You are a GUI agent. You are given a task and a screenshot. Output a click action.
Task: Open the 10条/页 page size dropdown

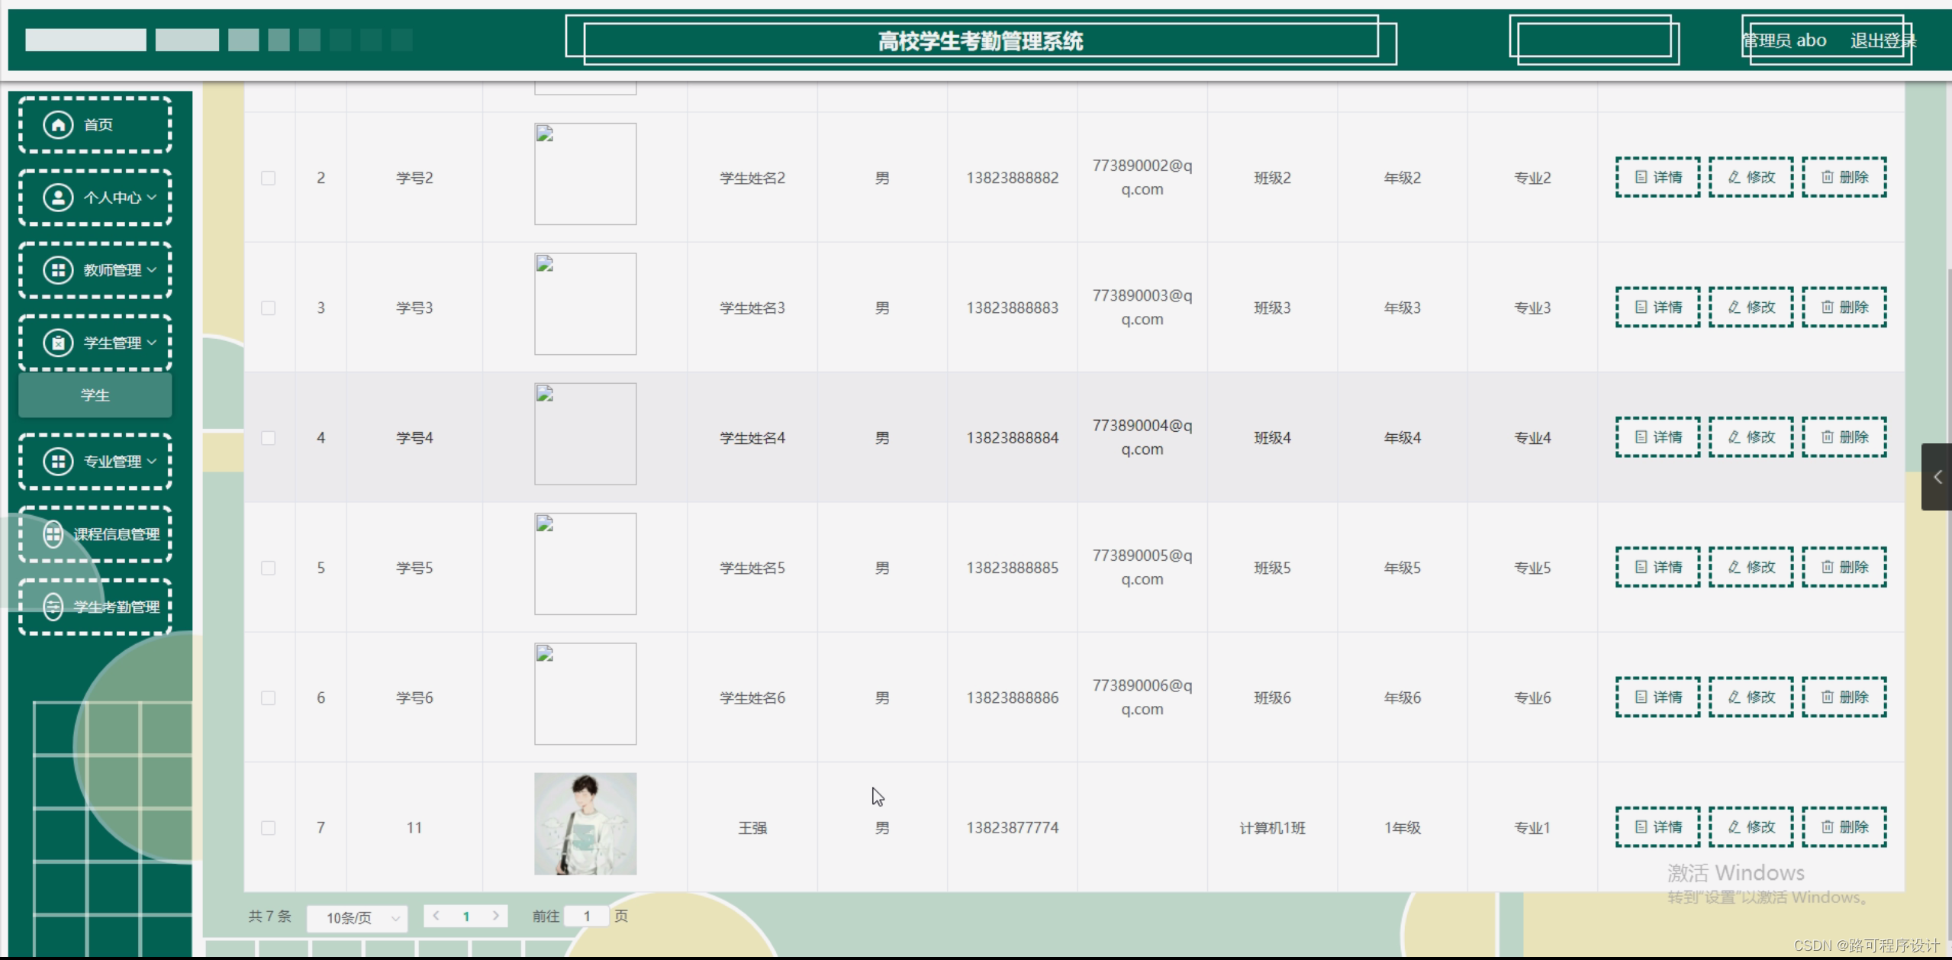click(357, 917)
